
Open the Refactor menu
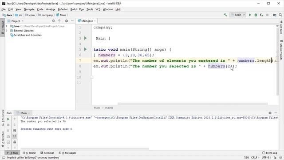click(63, 9)
